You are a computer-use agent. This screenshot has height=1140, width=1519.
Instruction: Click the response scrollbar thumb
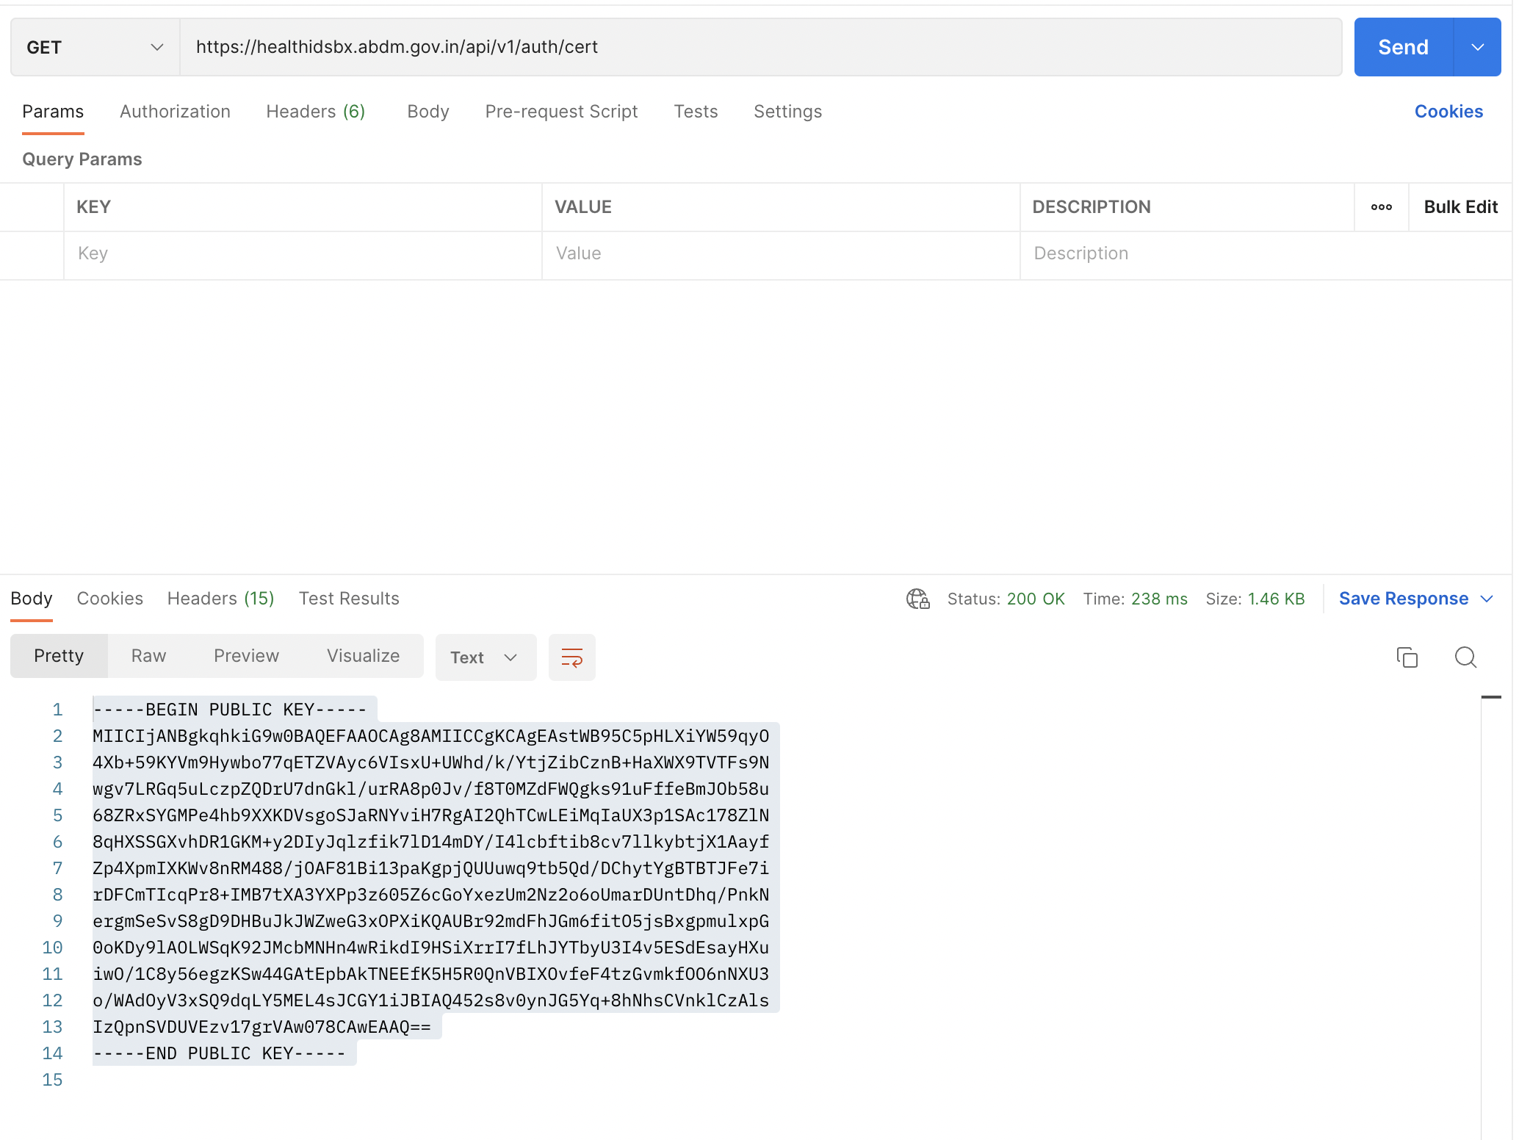1491,697
